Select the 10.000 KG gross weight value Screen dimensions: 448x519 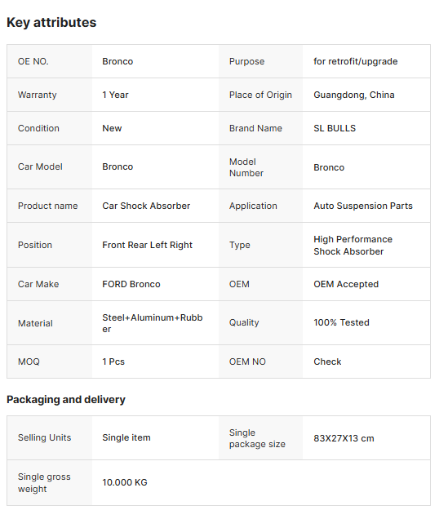click(124, 482)
